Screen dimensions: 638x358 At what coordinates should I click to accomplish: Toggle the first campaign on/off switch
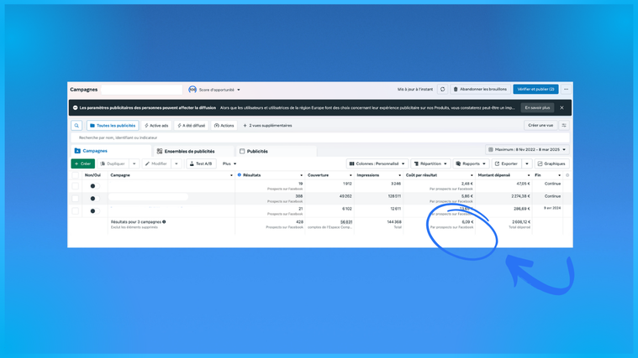94,186
